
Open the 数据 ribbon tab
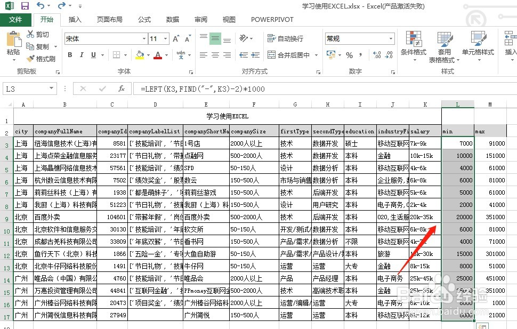tap(172, 19)
